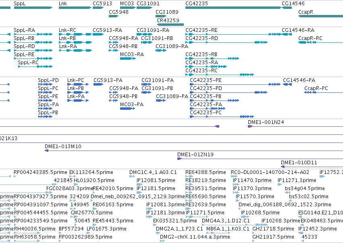This screenshot has height=243, width=343.
Task: Click BAC clone DME1-013M10
Action: (x=194, y=151)
